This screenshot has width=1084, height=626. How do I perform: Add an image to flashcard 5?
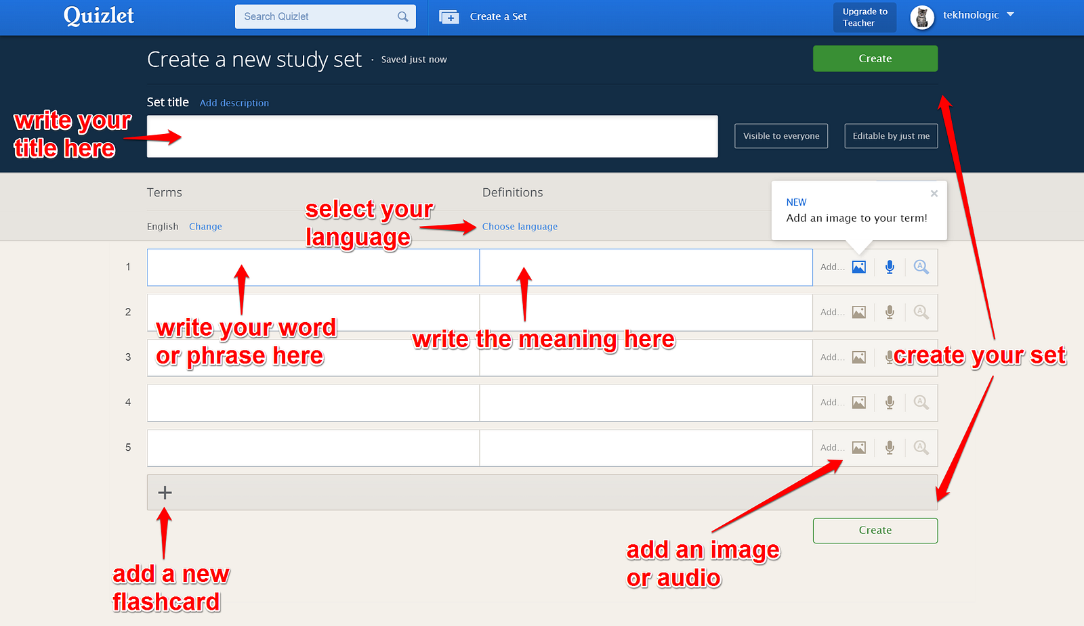tap(858, 447)
